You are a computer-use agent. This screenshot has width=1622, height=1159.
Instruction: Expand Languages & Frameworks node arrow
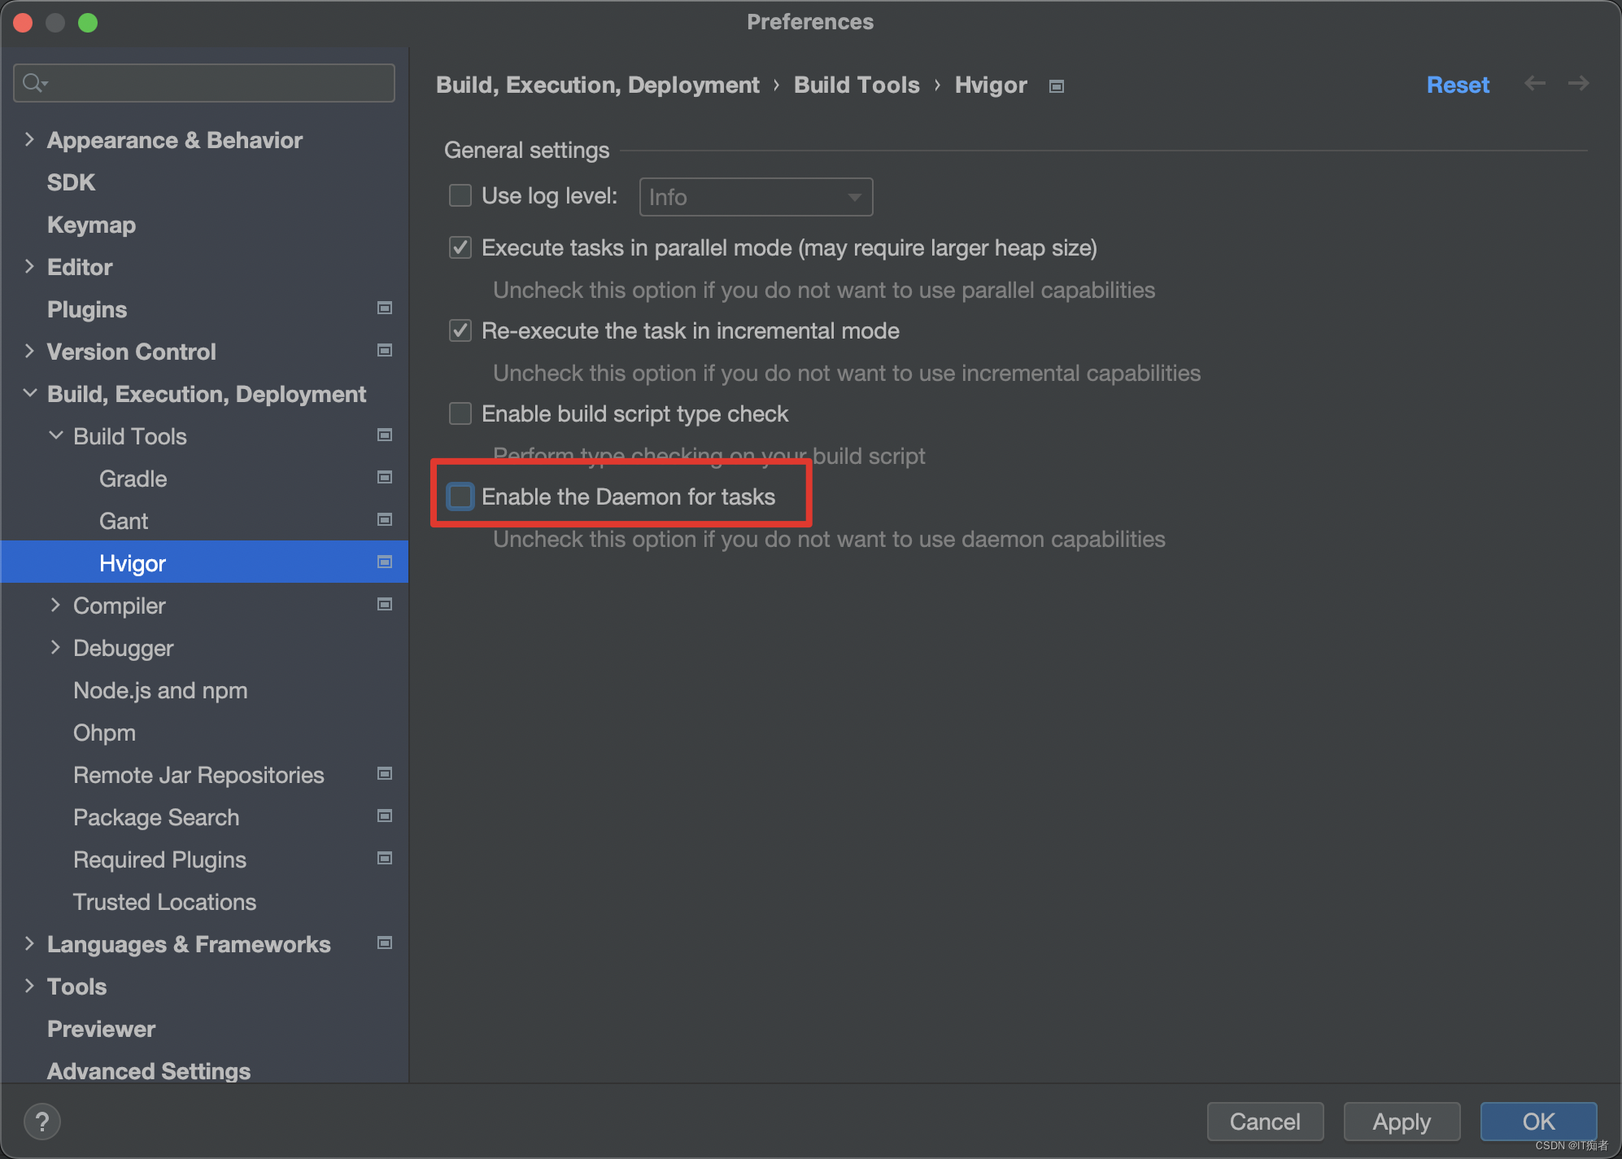pyautogui.click(x=29, y=944)
